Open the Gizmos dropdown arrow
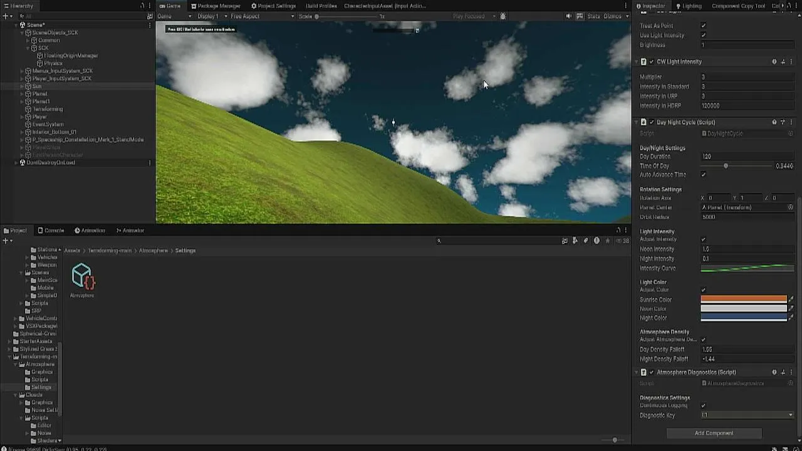This screenshot has height=451, width=802. tap(627, 16)
